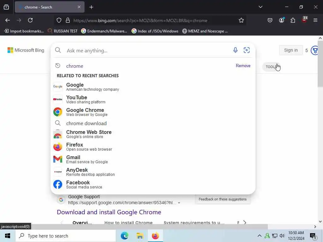Screen dimensions: 323x242
Task: Open Endermanch/Malware bookmark
Action: point(104,31)
